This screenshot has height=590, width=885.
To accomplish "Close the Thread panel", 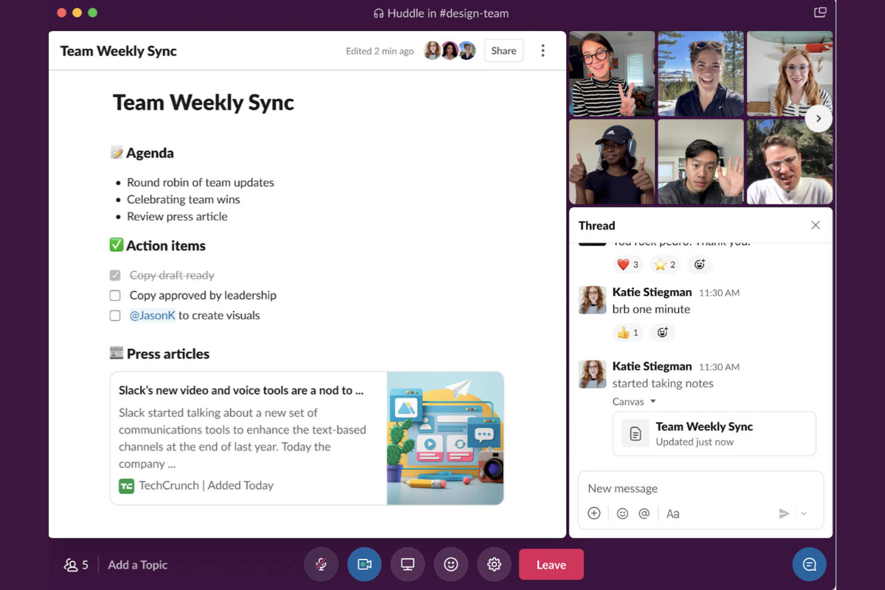I will [816, 225].
